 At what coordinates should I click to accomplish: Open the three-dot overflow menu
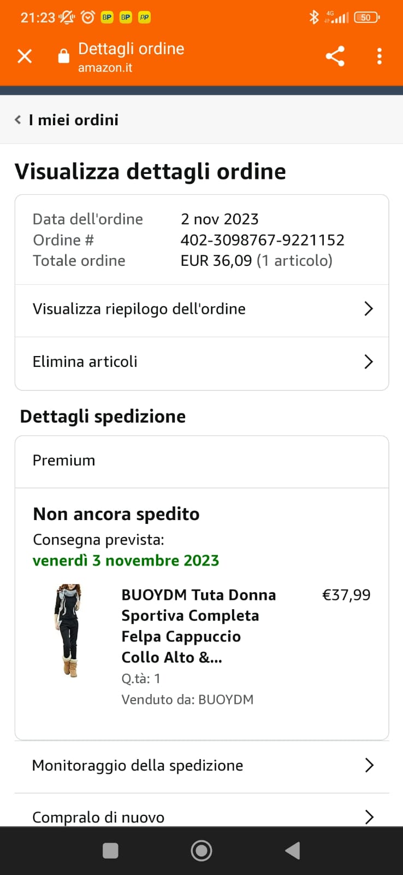tap(379, 56)
